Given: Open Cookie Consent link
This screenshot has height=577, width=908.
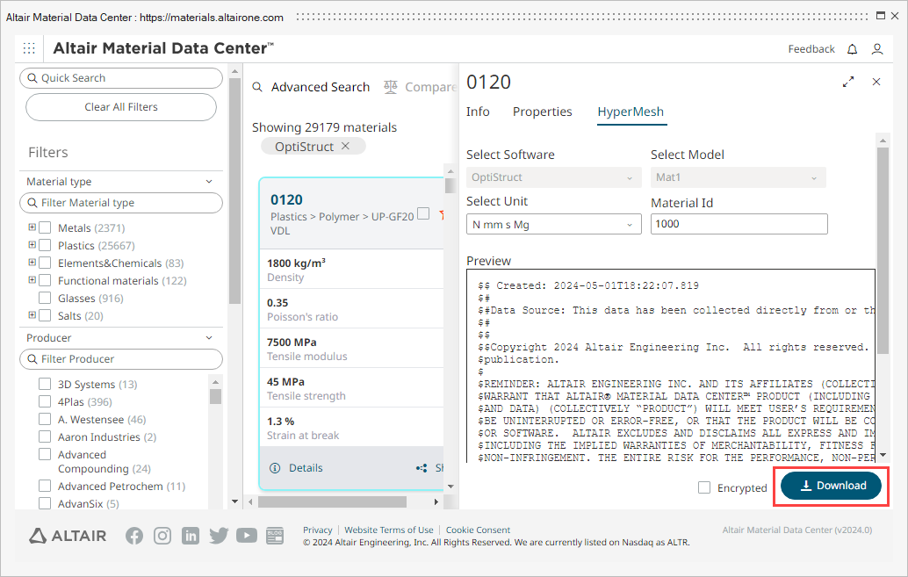Looking at the screenshot, I should tap(478, 530).
